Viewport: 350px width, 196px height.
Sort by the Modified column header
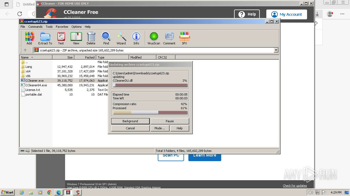coord(142,57)
